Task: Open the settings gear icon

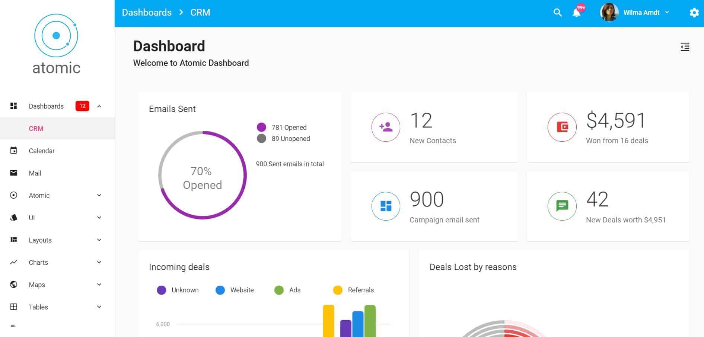Action: click(x=694, y=12)
